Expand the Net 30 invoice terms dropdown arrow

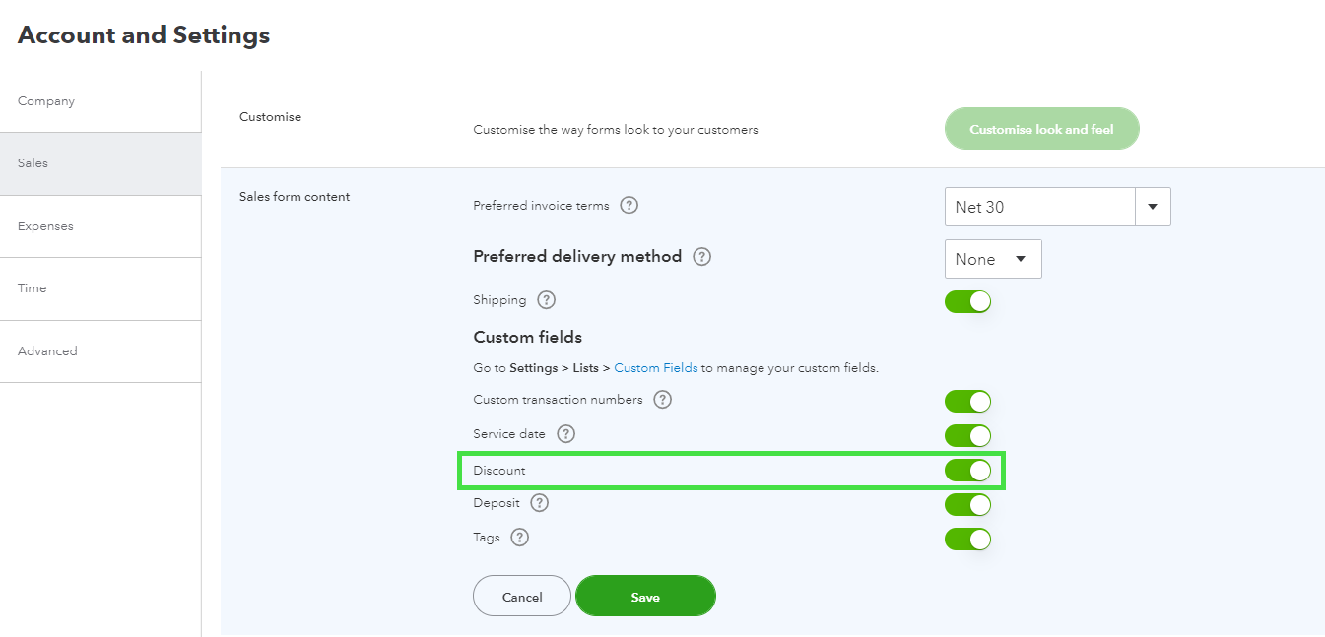(x=1153, y=207)
